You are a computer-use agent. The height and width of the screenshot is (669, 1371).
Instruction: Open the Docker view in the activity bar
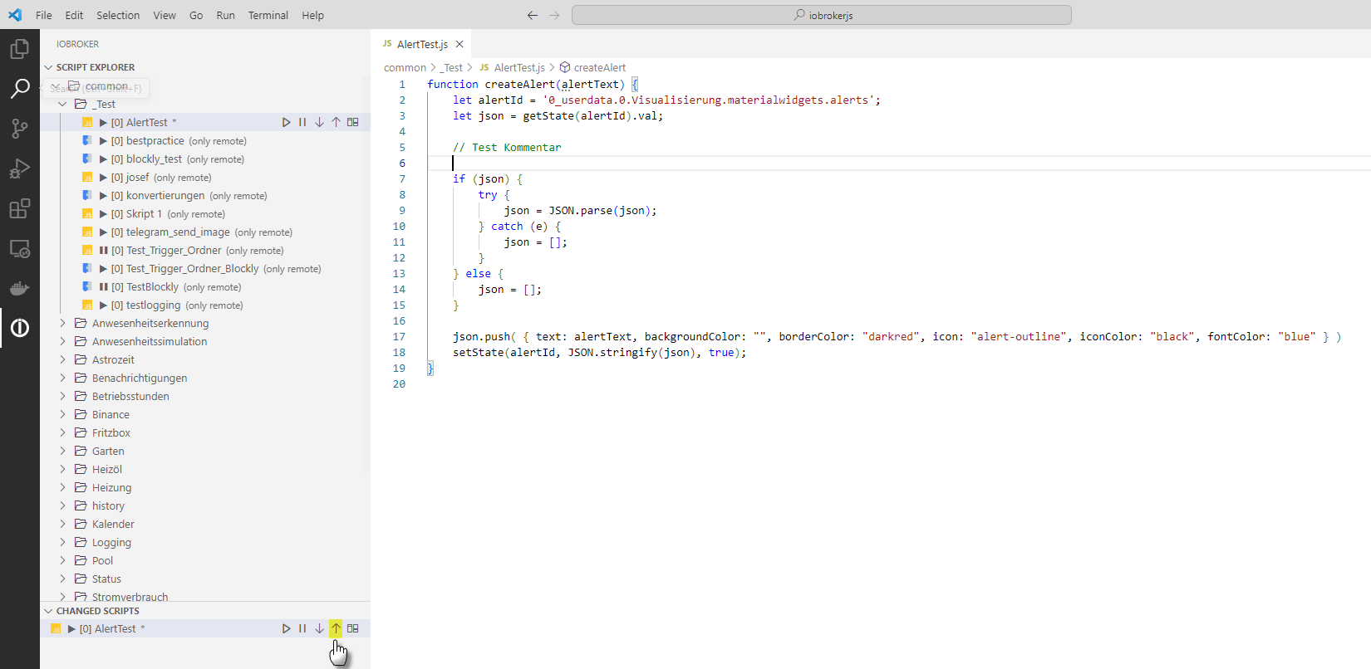(x=20, y=289)
